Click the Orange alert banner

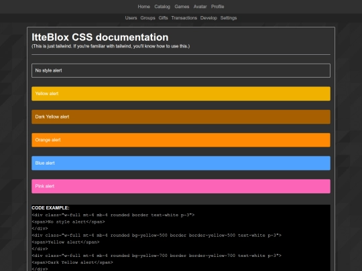pyautogui.click(x=181, y=140)
